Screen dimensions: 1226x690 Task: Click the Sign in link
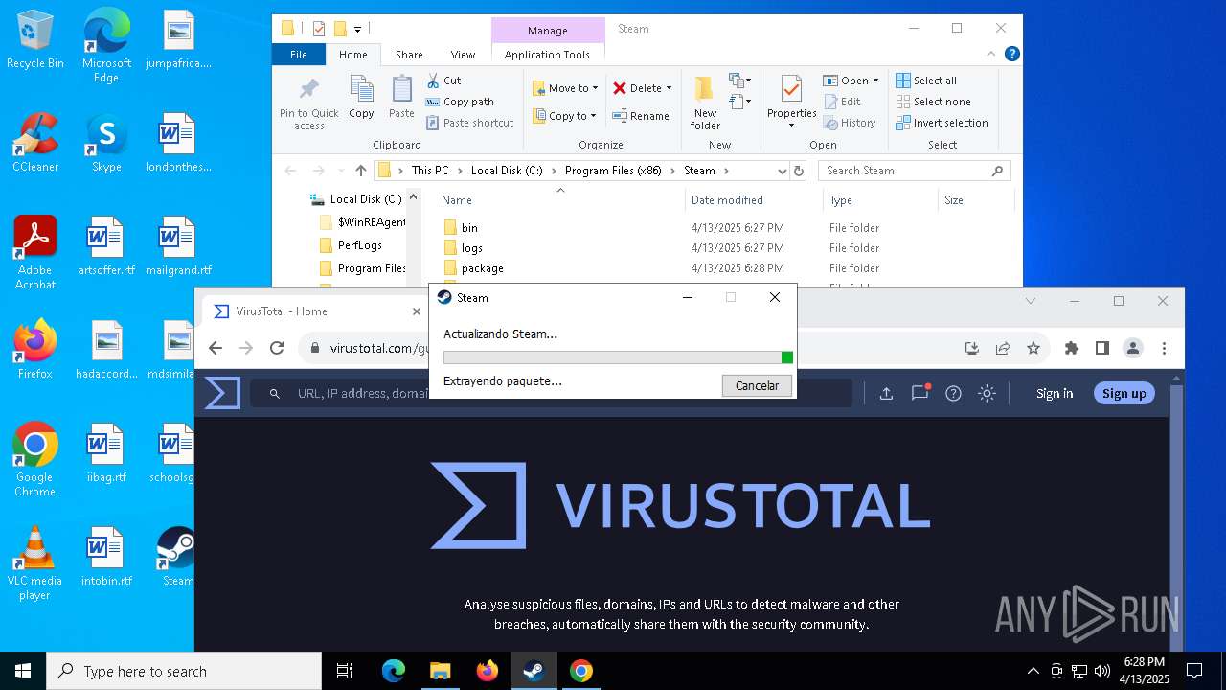coord(1055,393)
